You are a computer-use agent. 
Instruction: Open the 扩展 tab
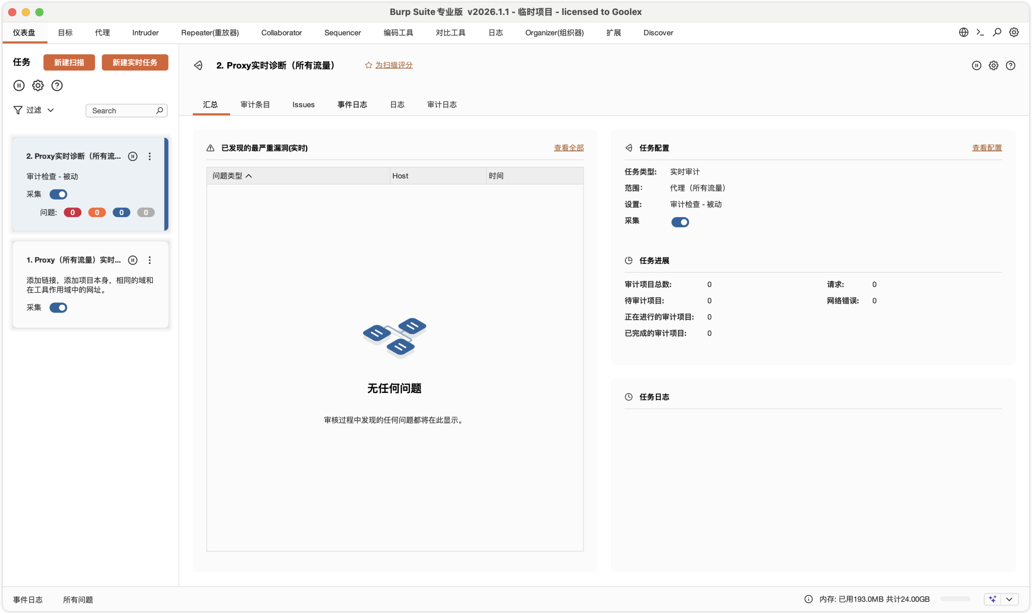click(x=614, y=33)
